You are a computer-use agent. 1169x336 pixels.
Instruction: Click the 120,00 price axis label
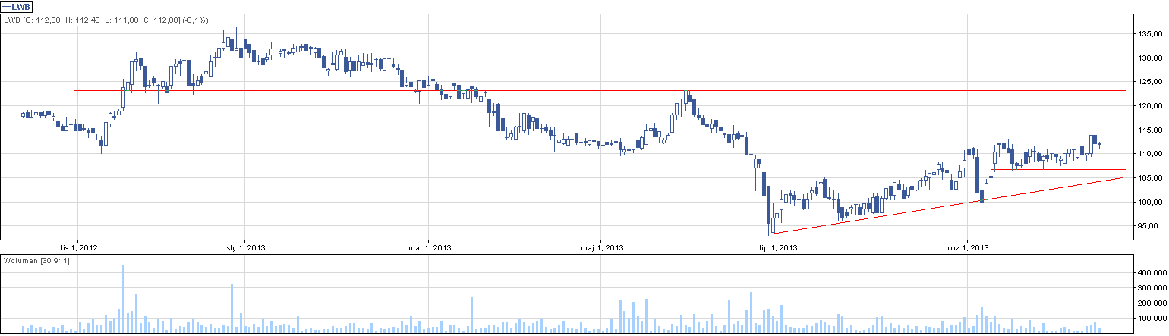[1152, 106]
